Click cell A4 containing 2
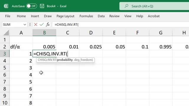This screenshot has width=189, height=106. tap(21, 61)
